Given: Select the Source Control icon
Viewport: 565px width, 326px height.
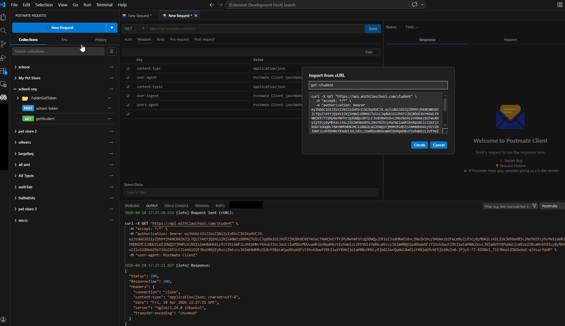Looking at the screenshot, I should [4, 44].
